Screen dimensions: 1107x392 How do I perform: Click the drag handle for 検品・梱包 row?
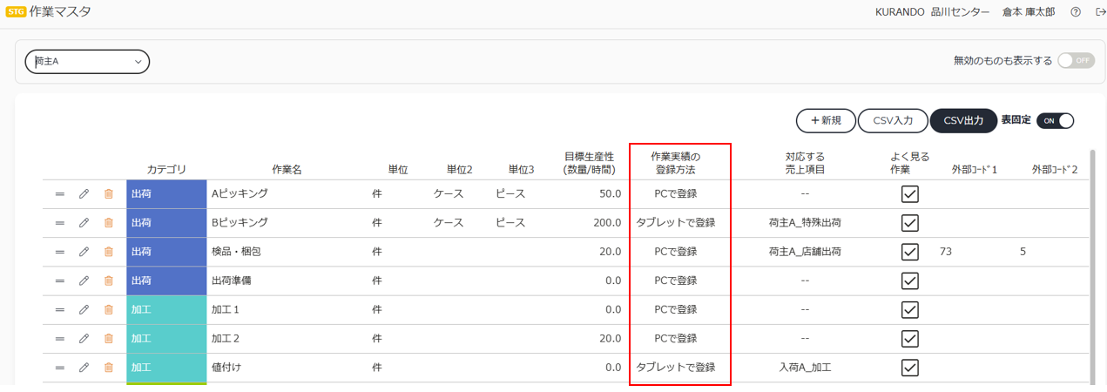[60, 252]
